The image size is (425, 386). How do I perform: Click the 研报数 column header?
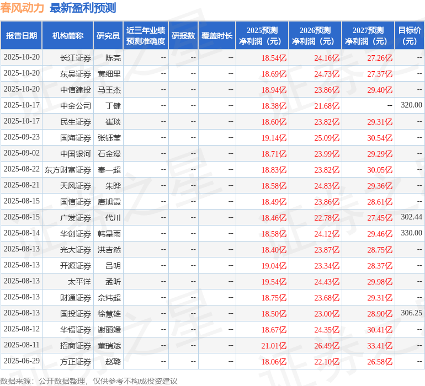(x=183, y=36)
